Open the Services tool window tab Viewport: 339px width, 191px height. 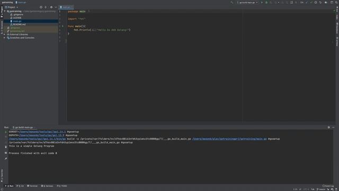(47, 186)
